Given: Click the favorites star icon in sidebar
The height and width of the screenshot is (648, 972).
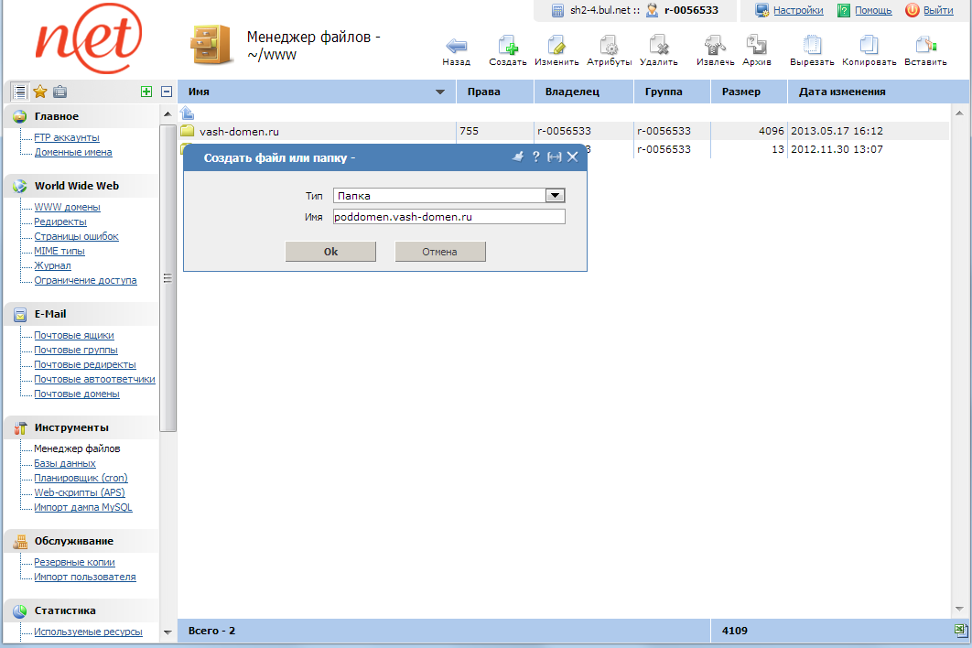Looking at the screenshot, I should click(40, 92).
